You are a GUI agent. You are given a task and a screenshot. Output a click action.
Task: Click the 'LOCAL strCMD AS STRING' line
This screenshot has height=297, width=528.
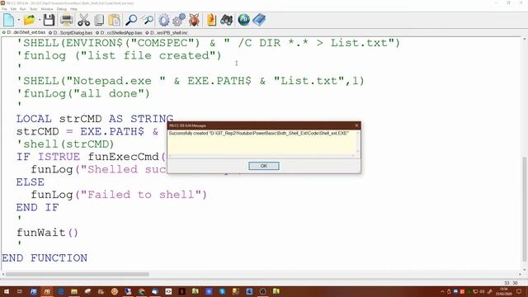click(x=95, y=119)
